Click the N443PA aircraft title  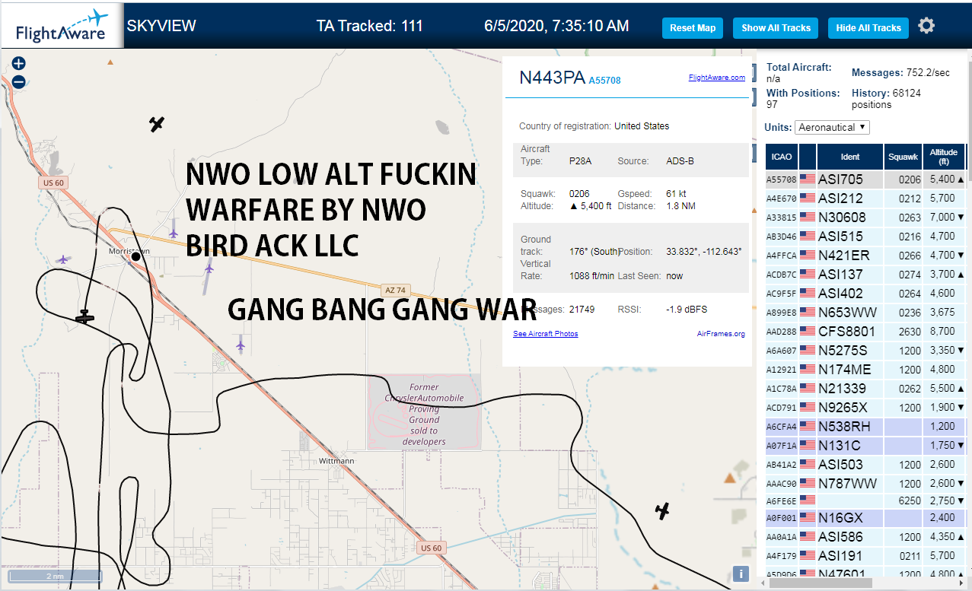tap(553, 78)
